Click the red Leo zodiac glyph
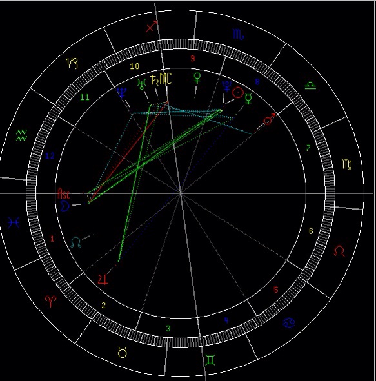The image size is (376, 381). coord(339,251)
